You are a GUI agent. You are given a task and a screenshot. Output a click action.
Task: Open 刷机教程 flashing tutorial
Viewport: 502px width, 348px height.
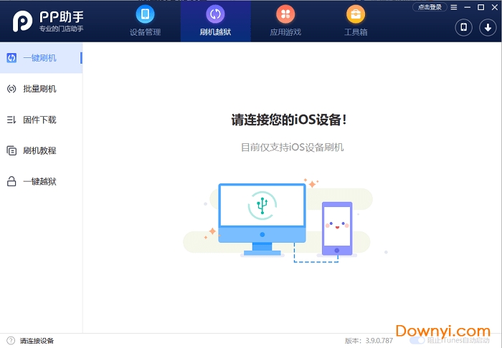(x=42, y=150)
